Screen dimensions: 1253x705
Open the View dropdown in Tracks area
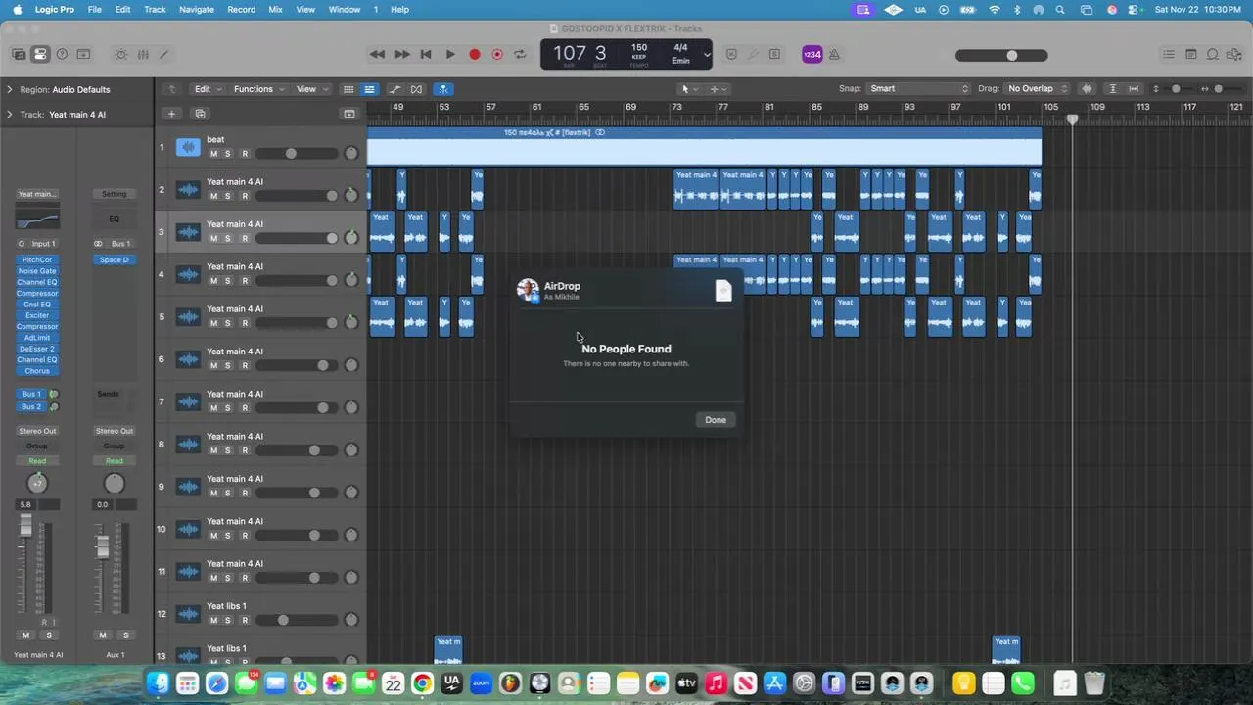click(311, 89)
